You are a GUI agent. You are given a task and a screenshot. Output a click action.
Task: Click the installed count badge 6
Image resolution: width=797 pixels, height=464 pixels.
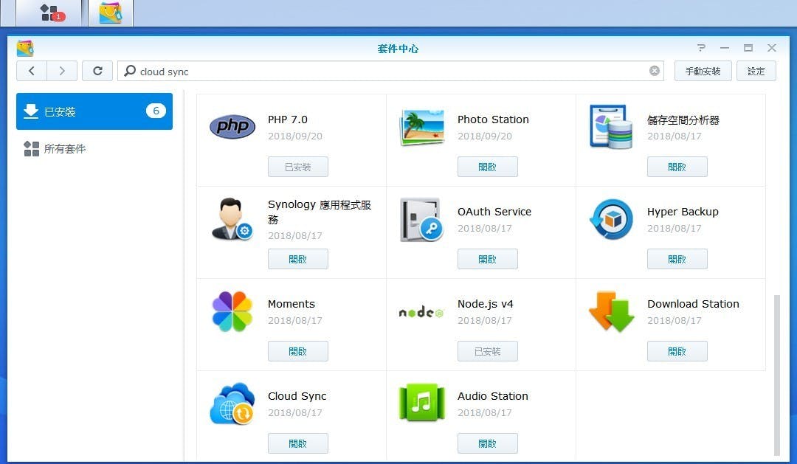156,111
